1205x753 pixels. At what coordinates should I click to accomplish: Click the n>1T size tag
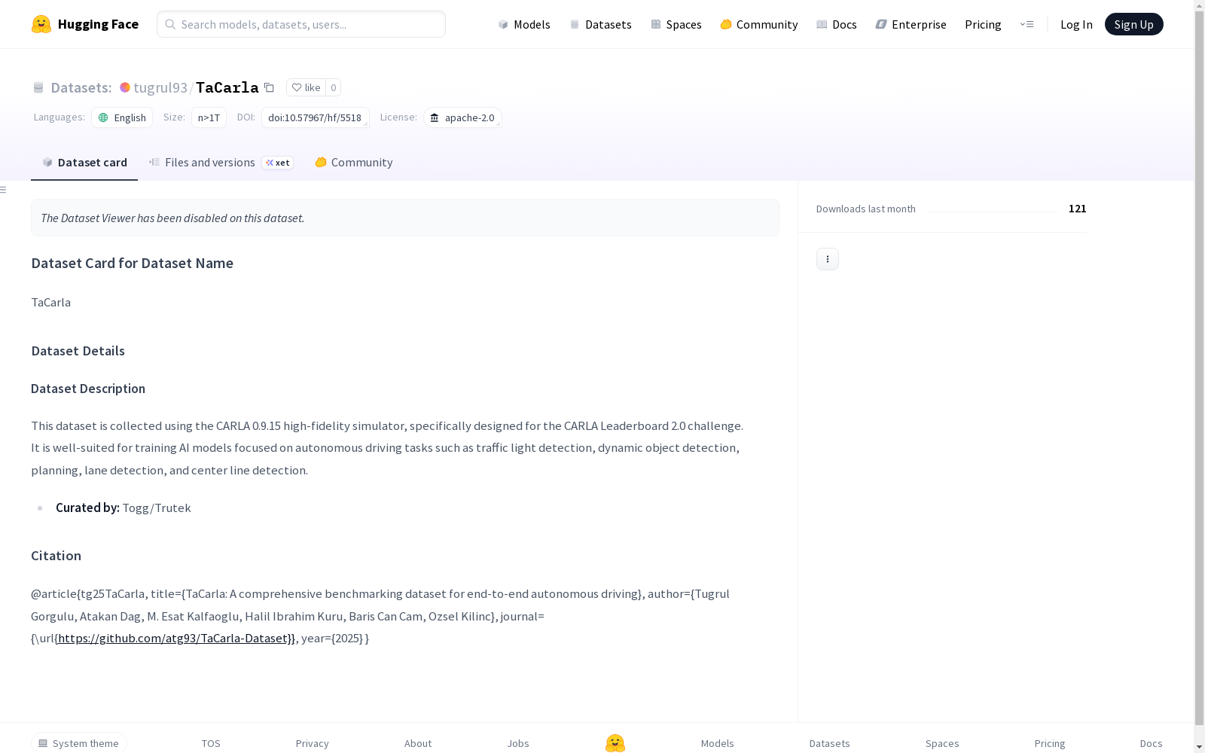(209, 117)
